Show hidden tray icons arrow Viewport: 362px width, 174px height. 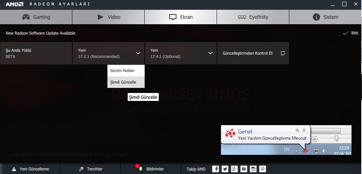tap(296, 151)
